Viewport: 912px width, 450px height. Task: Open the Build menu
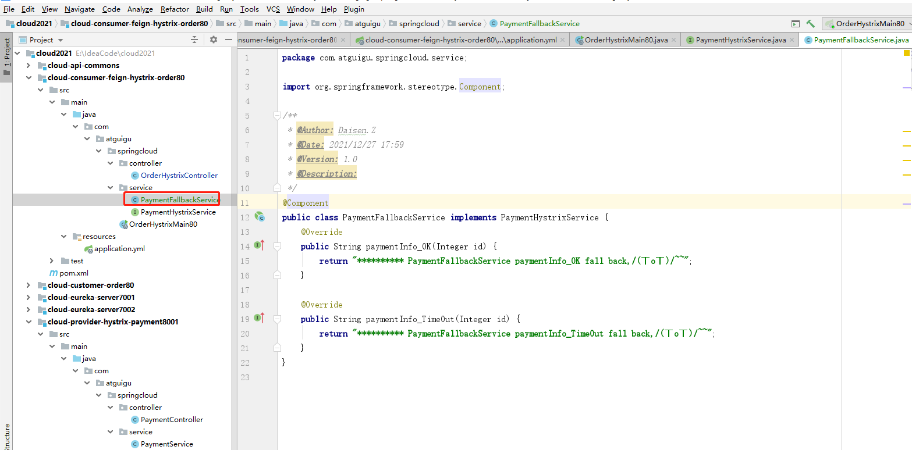point(204,9)
